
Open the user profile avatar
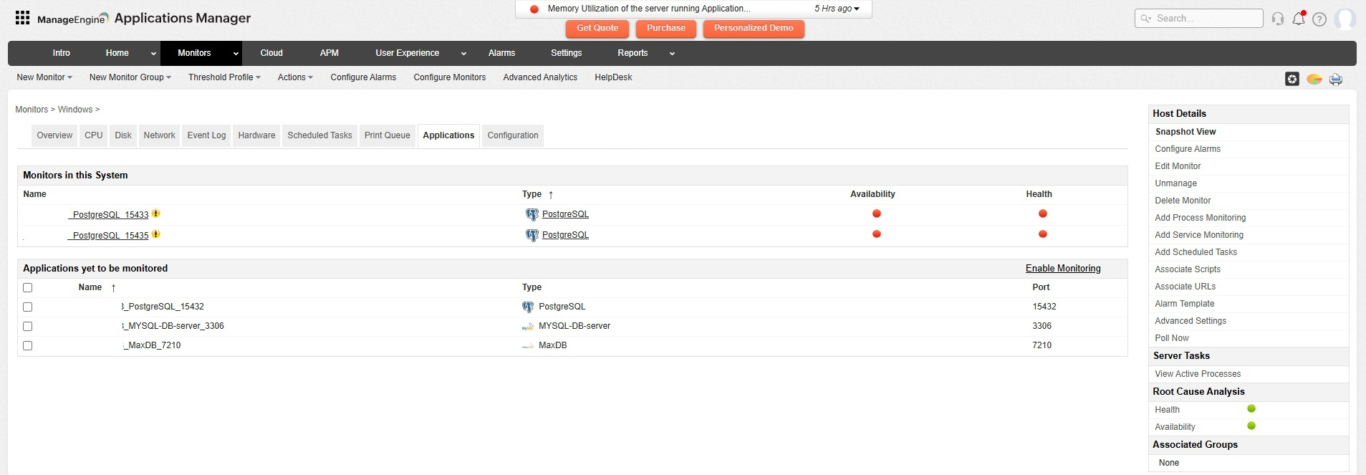click(1345, 19)
